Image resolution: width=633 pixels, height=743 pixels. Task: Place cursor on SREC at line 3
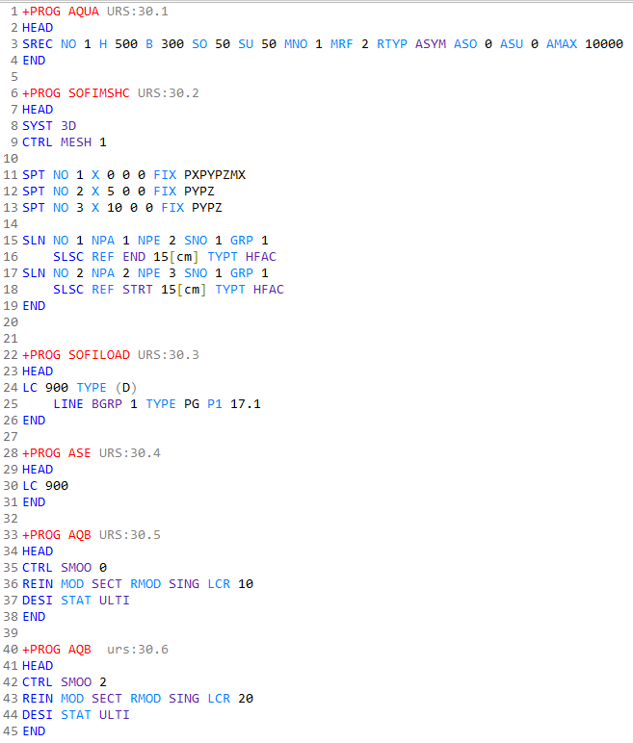coord(38,44)
